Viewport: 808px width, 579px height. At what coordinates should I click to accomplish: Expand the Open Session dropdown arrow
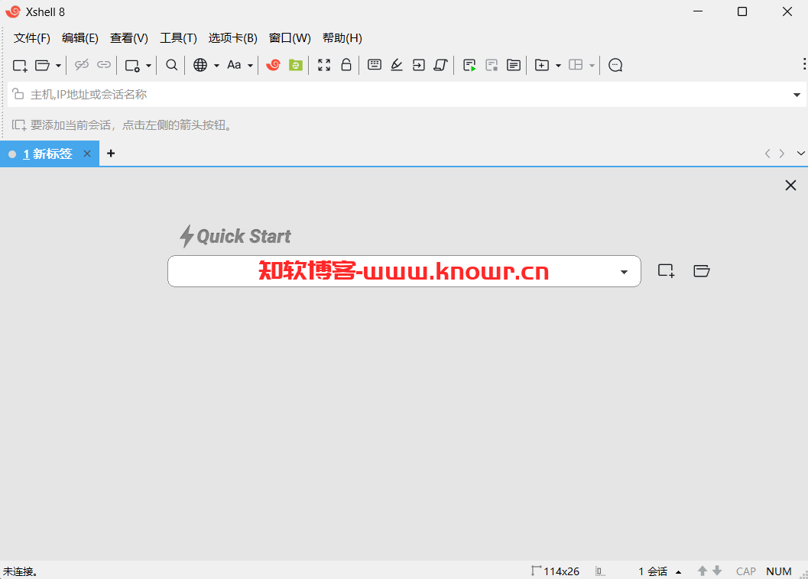tap(58, 66)
